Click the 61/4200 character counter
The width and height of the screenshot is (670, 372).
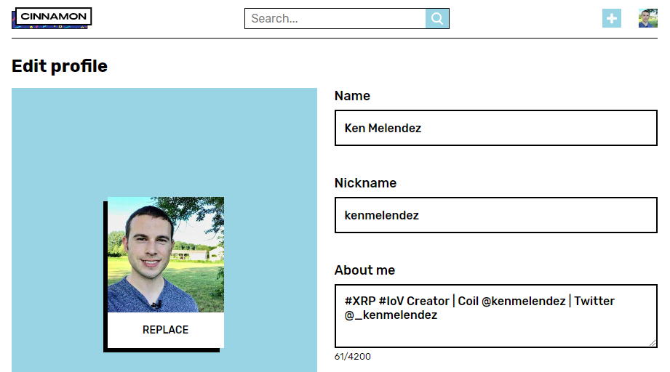(x=353, y=356)
